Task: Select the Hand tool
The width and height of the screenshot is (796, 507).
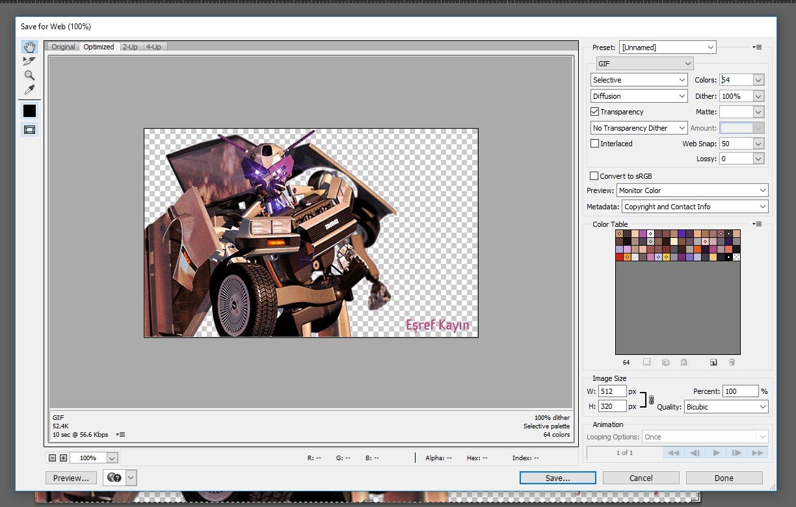Action: coord(29,47)
